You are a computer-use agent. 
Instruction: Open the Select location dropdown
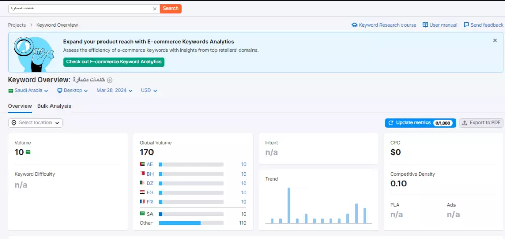pyautogui.click(x=35, y=123)
